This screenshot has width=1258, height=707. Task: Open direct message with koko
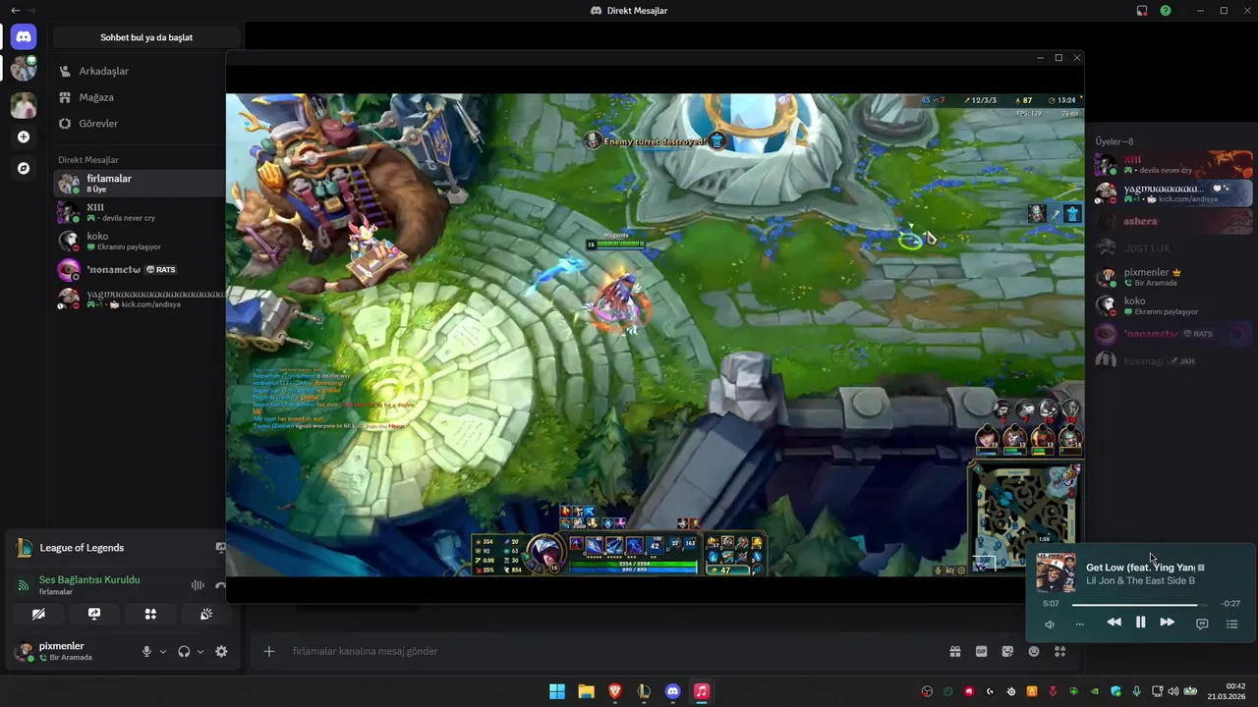coord(139,241)
